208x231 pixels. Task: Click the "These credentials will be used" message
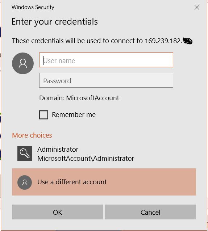[x=102, y=41]
